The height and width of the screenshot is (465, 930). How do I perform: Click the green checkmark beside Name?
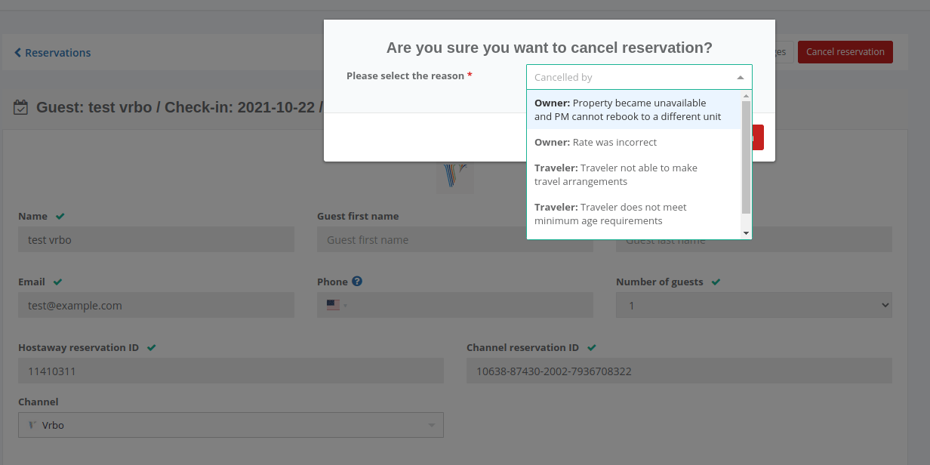pos(59,216)
